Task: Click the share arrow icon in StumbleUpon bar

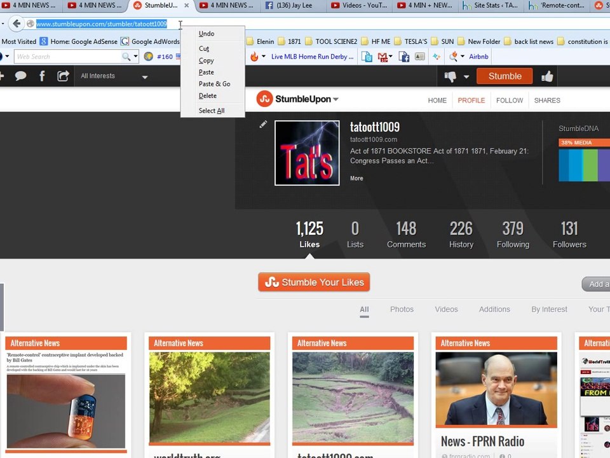Action: click(x=63, y=76)
